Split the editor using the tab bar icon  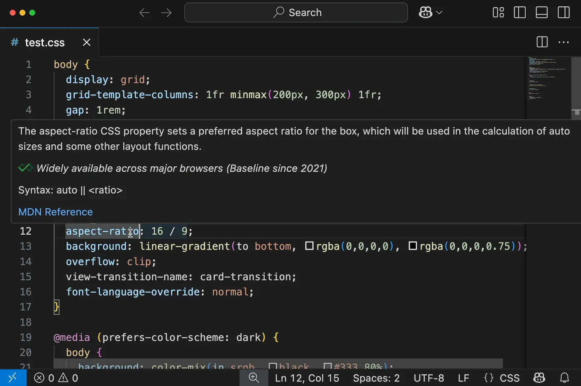tap(542, 42)
